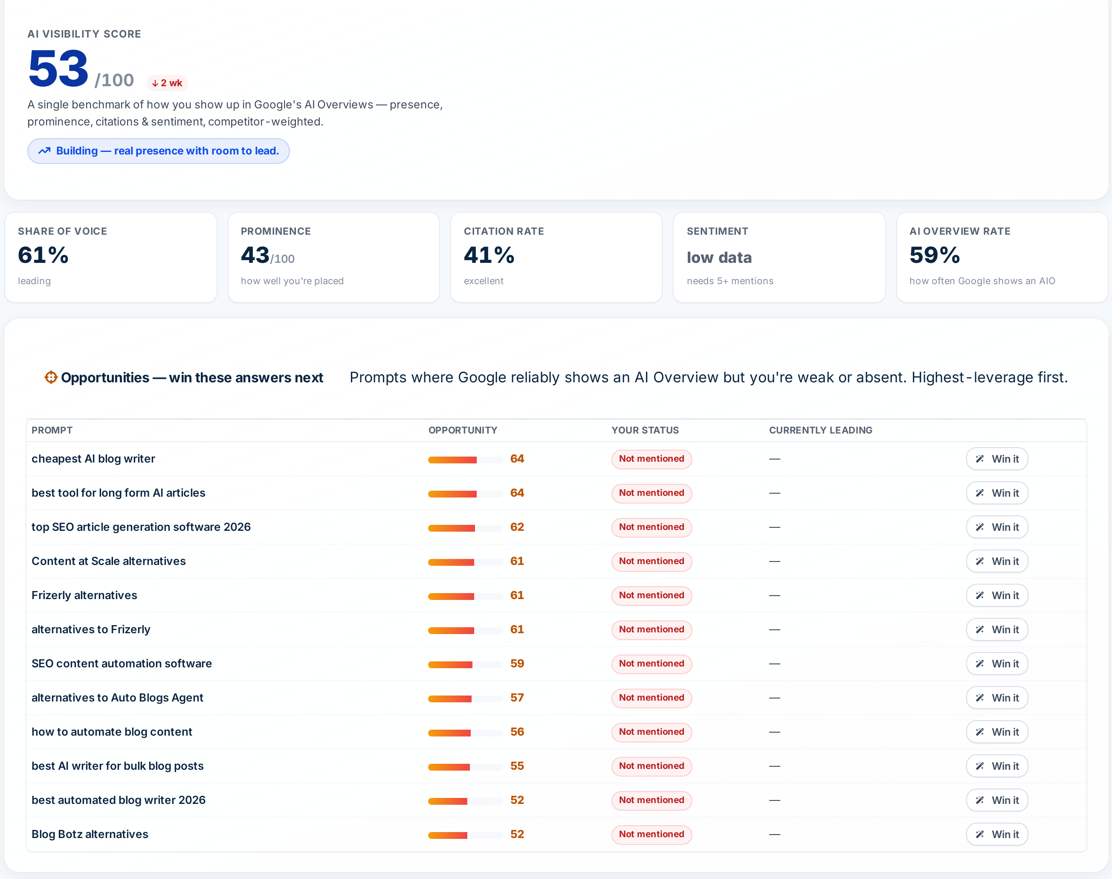Screen dimensions: 1112x879
Task: Click Not mentioned status for cheapest AI blog writer
Action: [651, 459]
